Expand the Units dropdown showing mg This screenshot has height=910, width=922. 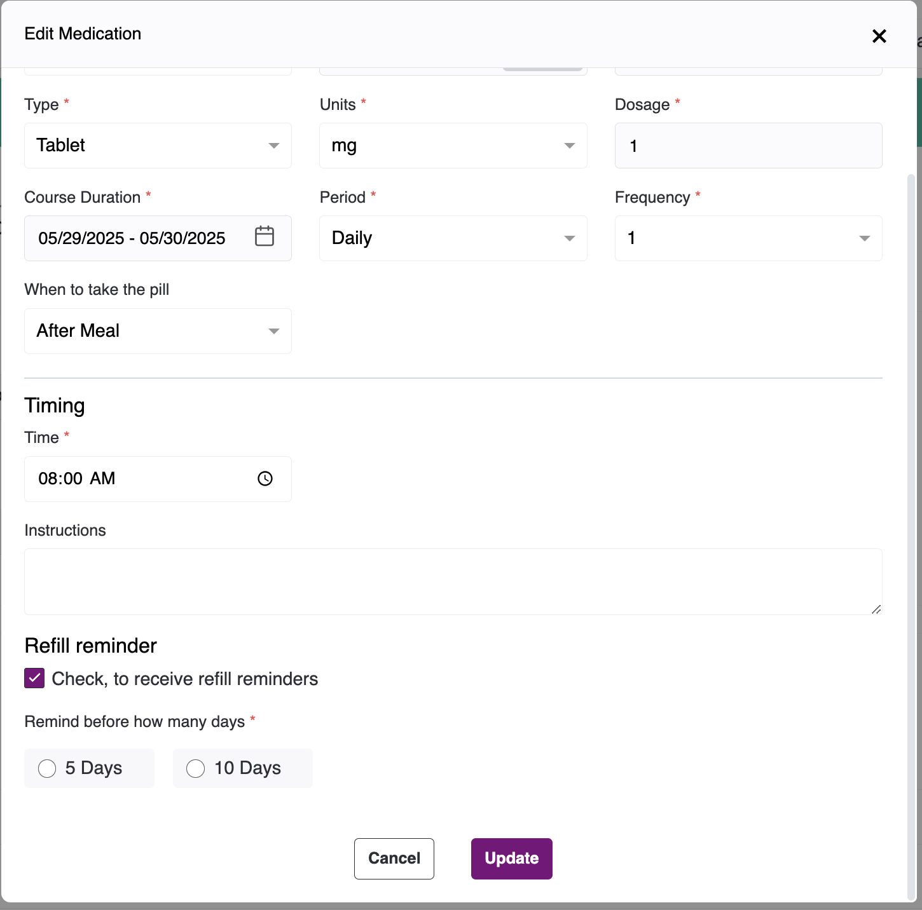tap(453, 146)
